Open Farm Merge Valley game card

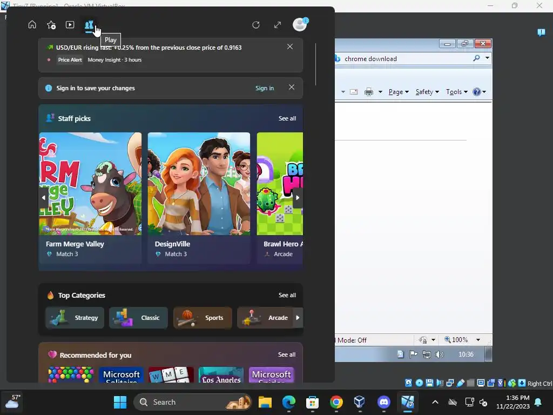(90, 198)
